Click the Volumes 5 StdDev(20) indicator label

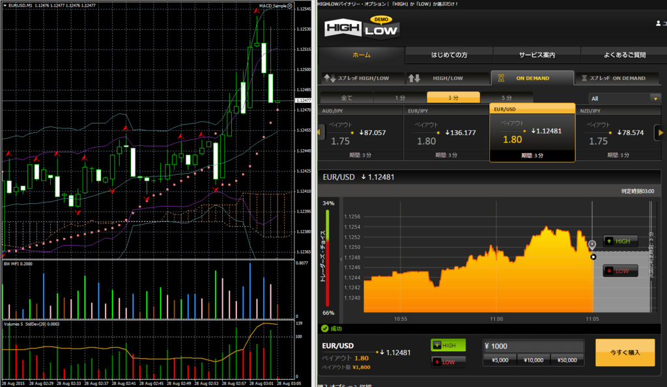(x=31, y=324)
